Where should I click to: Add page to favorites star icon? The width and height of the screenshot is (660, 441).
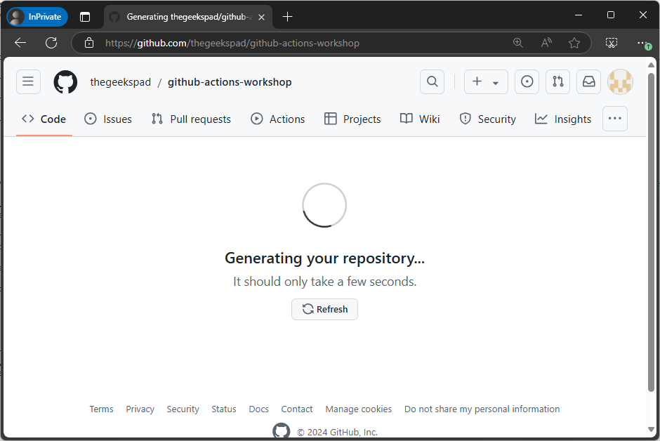point(574,43)
